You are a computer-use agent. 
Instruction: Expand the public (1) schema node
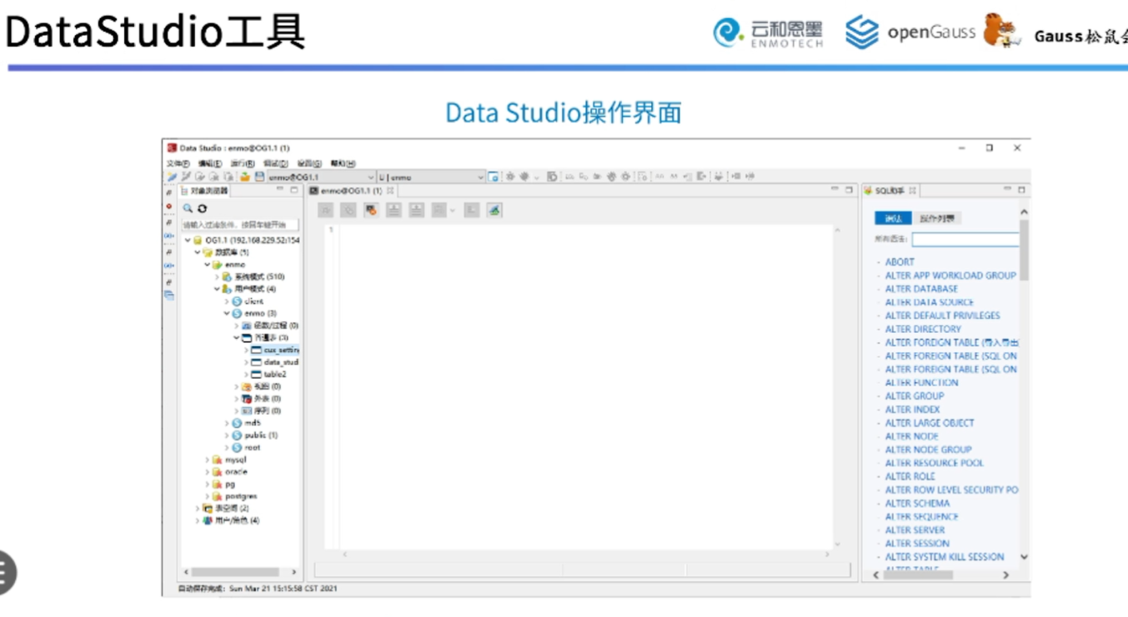(227, 435)
